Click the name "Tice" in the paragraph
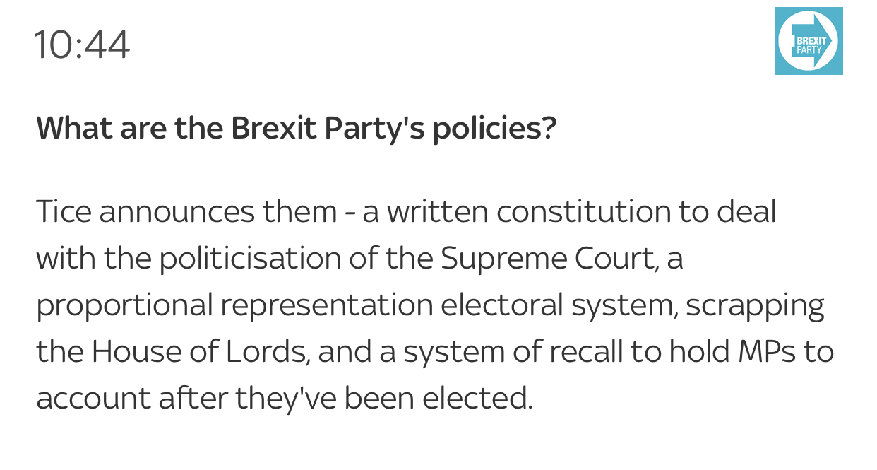The height and width of the screenshot is (470, 877). tap(64, 212)
